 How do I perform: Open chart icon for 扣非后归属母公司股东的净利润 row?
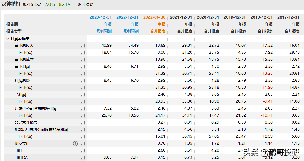tap(83, 129)
